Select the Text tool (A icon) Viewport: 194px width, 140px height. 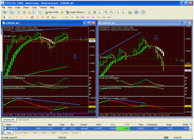coord(43,17)
